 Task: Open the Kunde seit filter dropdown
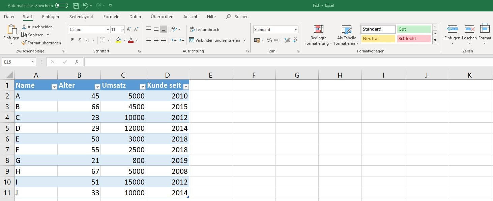pos(185,87)
